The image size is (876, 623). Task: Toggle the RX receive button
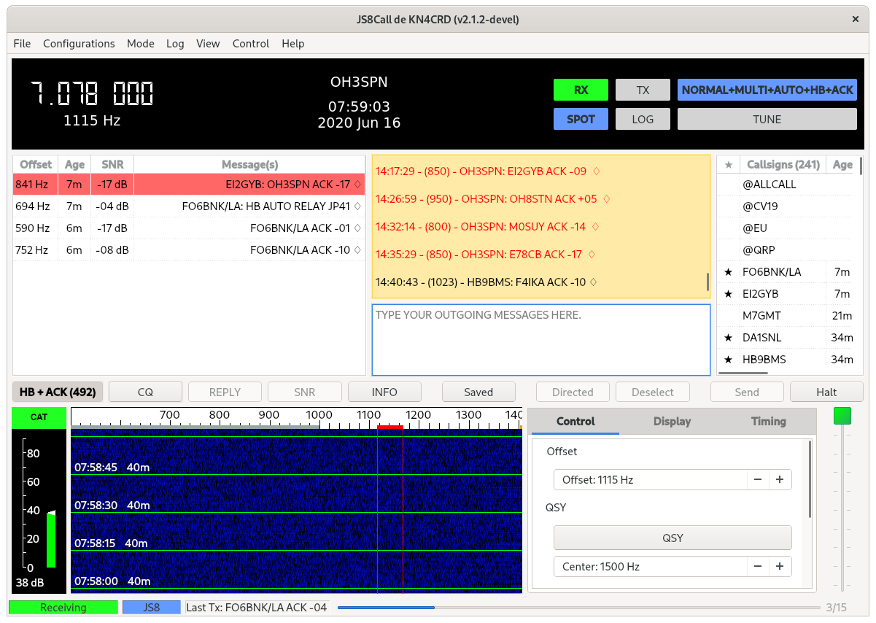581,90
